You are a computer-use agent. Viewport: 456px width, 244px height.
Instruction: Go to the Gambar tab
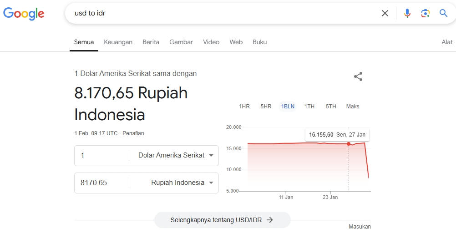181,42
